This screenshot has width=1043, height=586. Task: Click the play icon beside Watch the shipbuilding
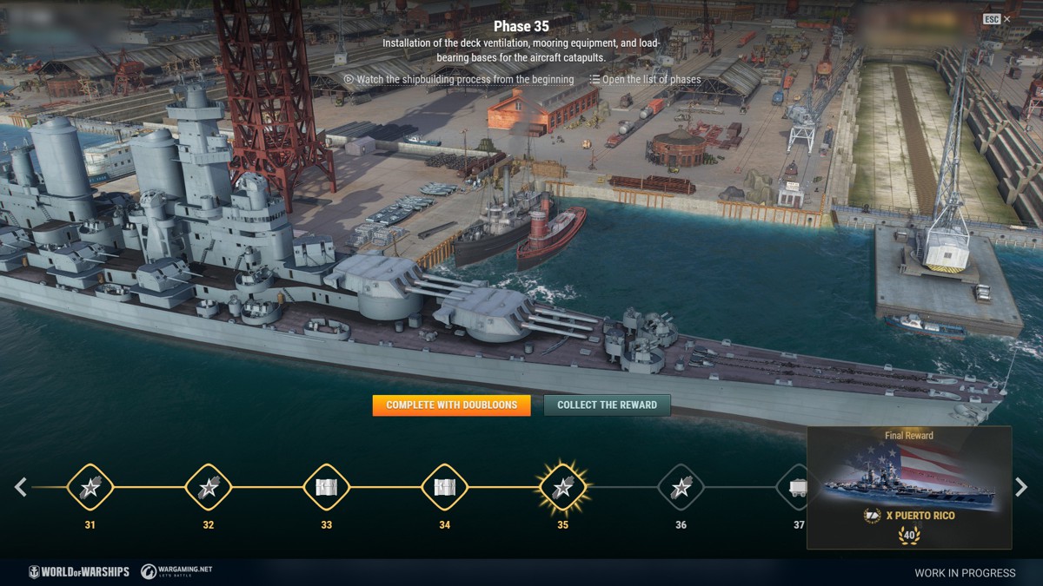[x=349, y=79]
